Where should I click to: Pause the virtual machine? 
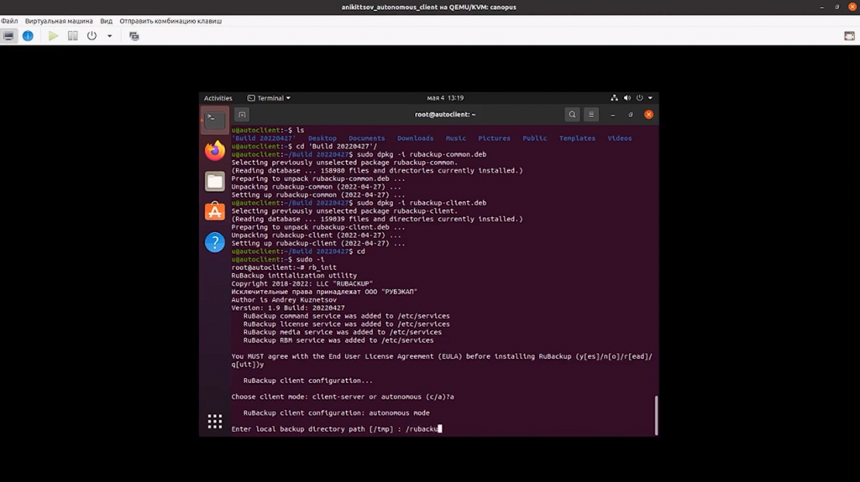(x=72, y=36)
